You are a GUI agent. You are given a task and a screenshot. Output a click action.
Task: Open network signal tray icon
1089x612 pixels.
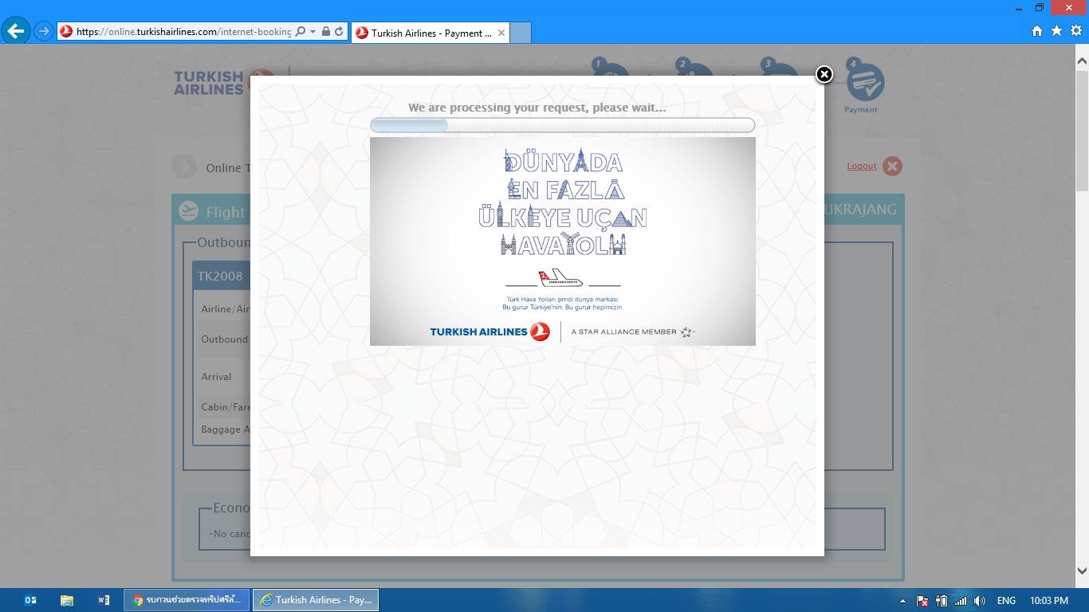coord(961,601)
